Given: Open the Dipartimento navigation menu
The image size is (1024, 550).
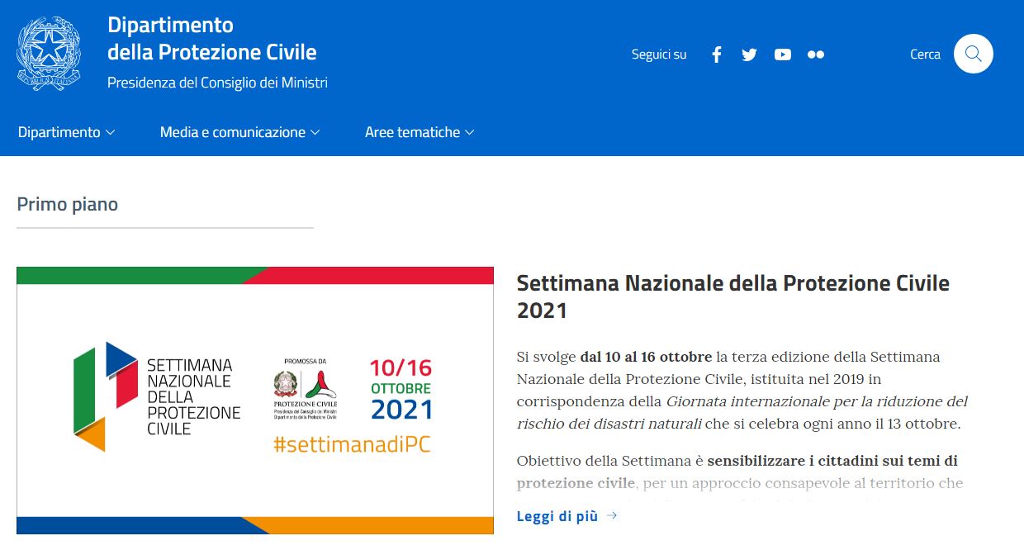Looking at the screenshot, I should 59,132.
